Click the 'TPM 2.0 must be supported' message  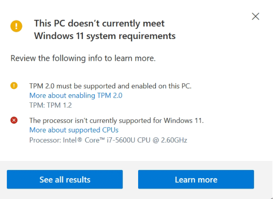pos(110,86)
